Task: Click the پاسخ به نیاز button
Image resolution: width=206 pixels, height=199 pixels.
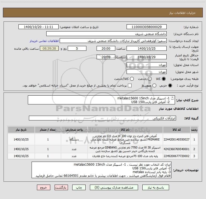Action: tap(156, 188)
